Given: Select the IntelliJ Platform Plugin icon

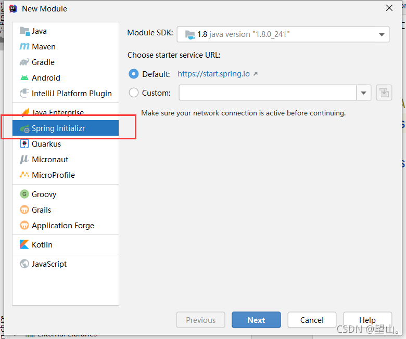Looking at the screenshot, I should click(x=24, y=93).
